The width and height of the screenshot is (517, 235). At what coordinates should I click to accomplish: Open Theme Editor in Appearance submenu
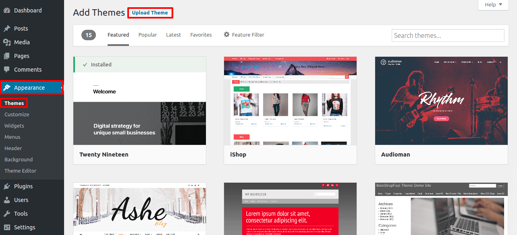click(21, 171)
